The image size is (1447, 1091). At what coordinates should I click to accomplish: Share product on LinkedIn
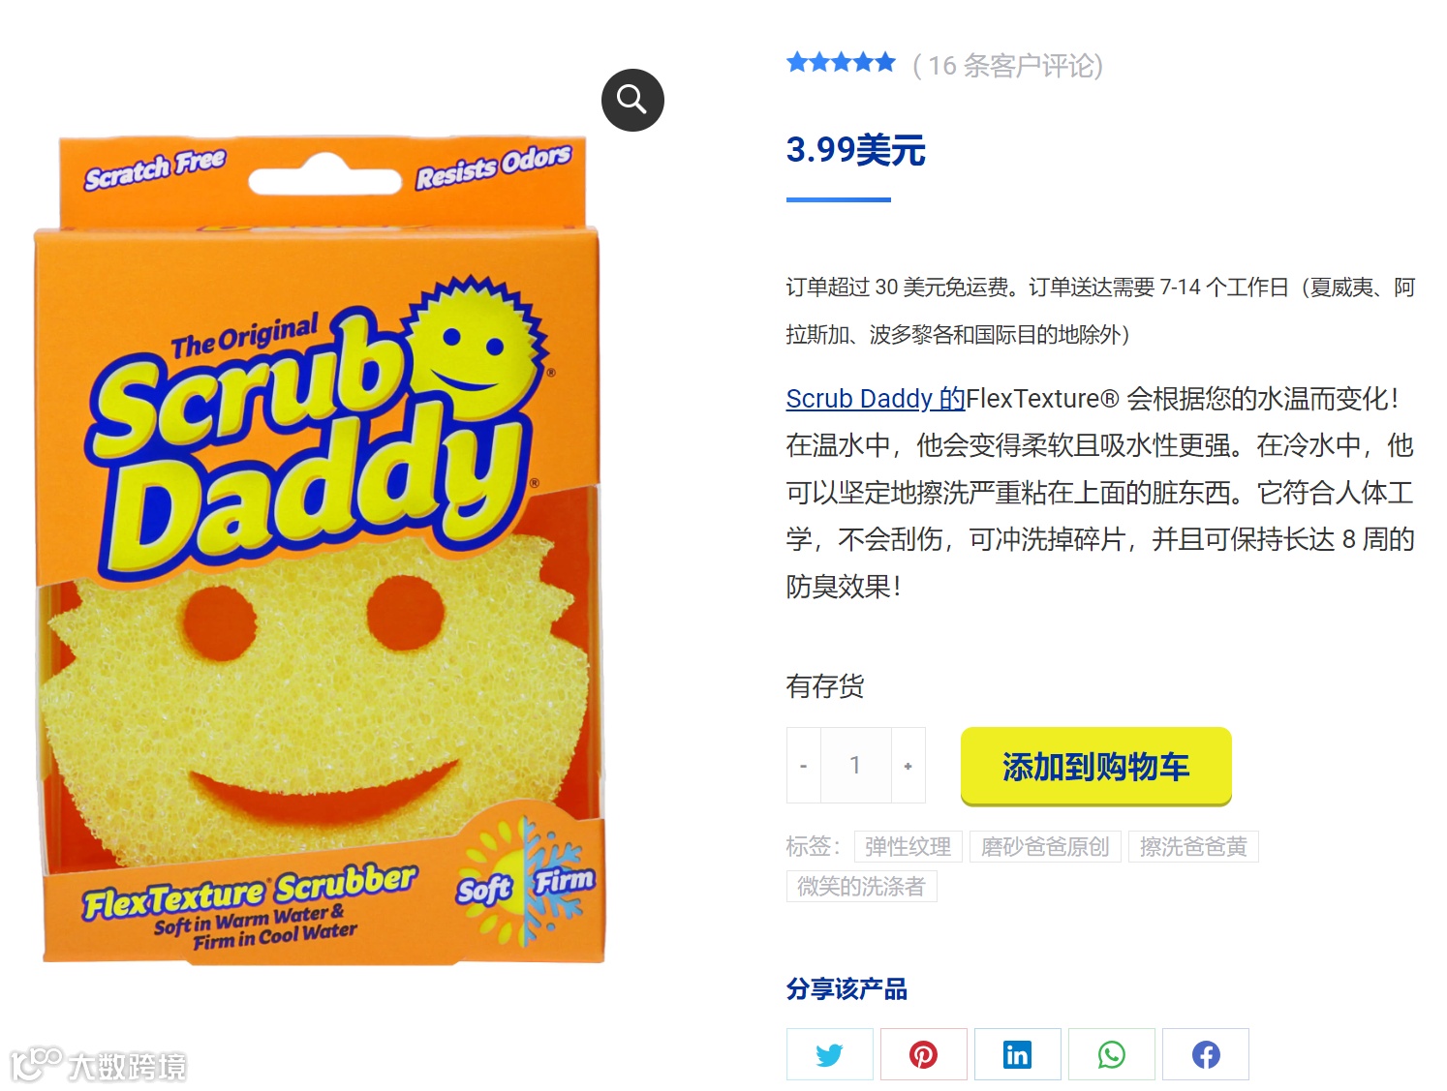[1017, 1054]
